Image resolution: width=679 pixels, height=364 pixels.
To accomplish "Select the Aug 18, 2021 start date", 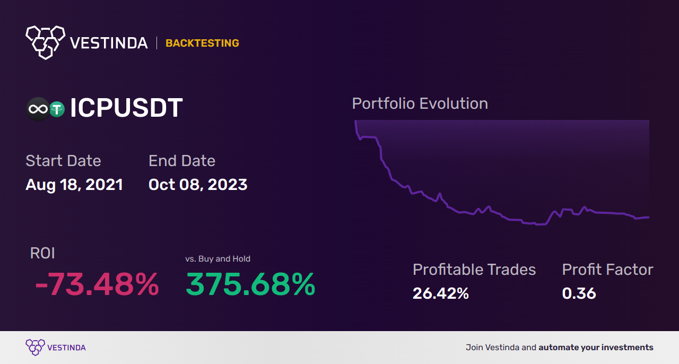I will [x=74, y=185].
